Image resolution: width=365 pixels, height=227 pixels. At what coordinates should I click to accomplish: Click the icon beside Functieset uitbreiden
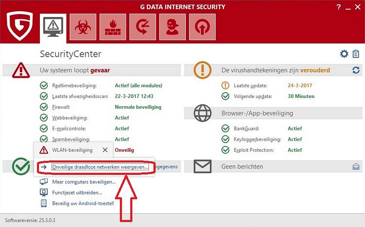tap(44, 193)
